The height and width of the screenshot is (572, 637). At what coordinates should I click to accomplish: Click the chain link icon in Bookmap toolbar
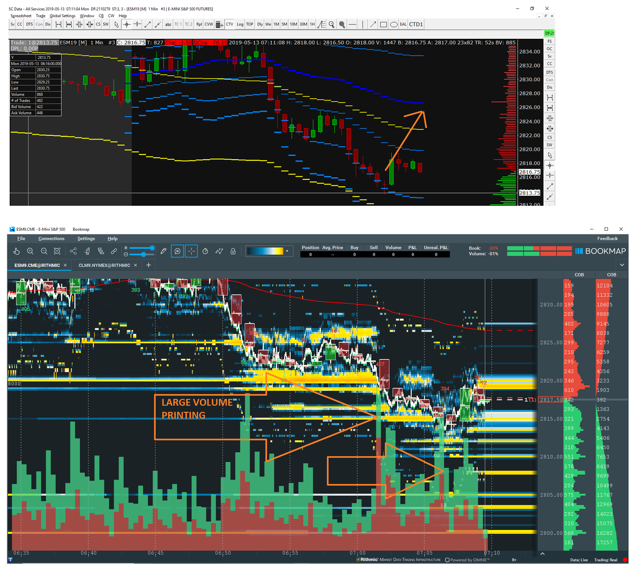click(x=114, y=250)
